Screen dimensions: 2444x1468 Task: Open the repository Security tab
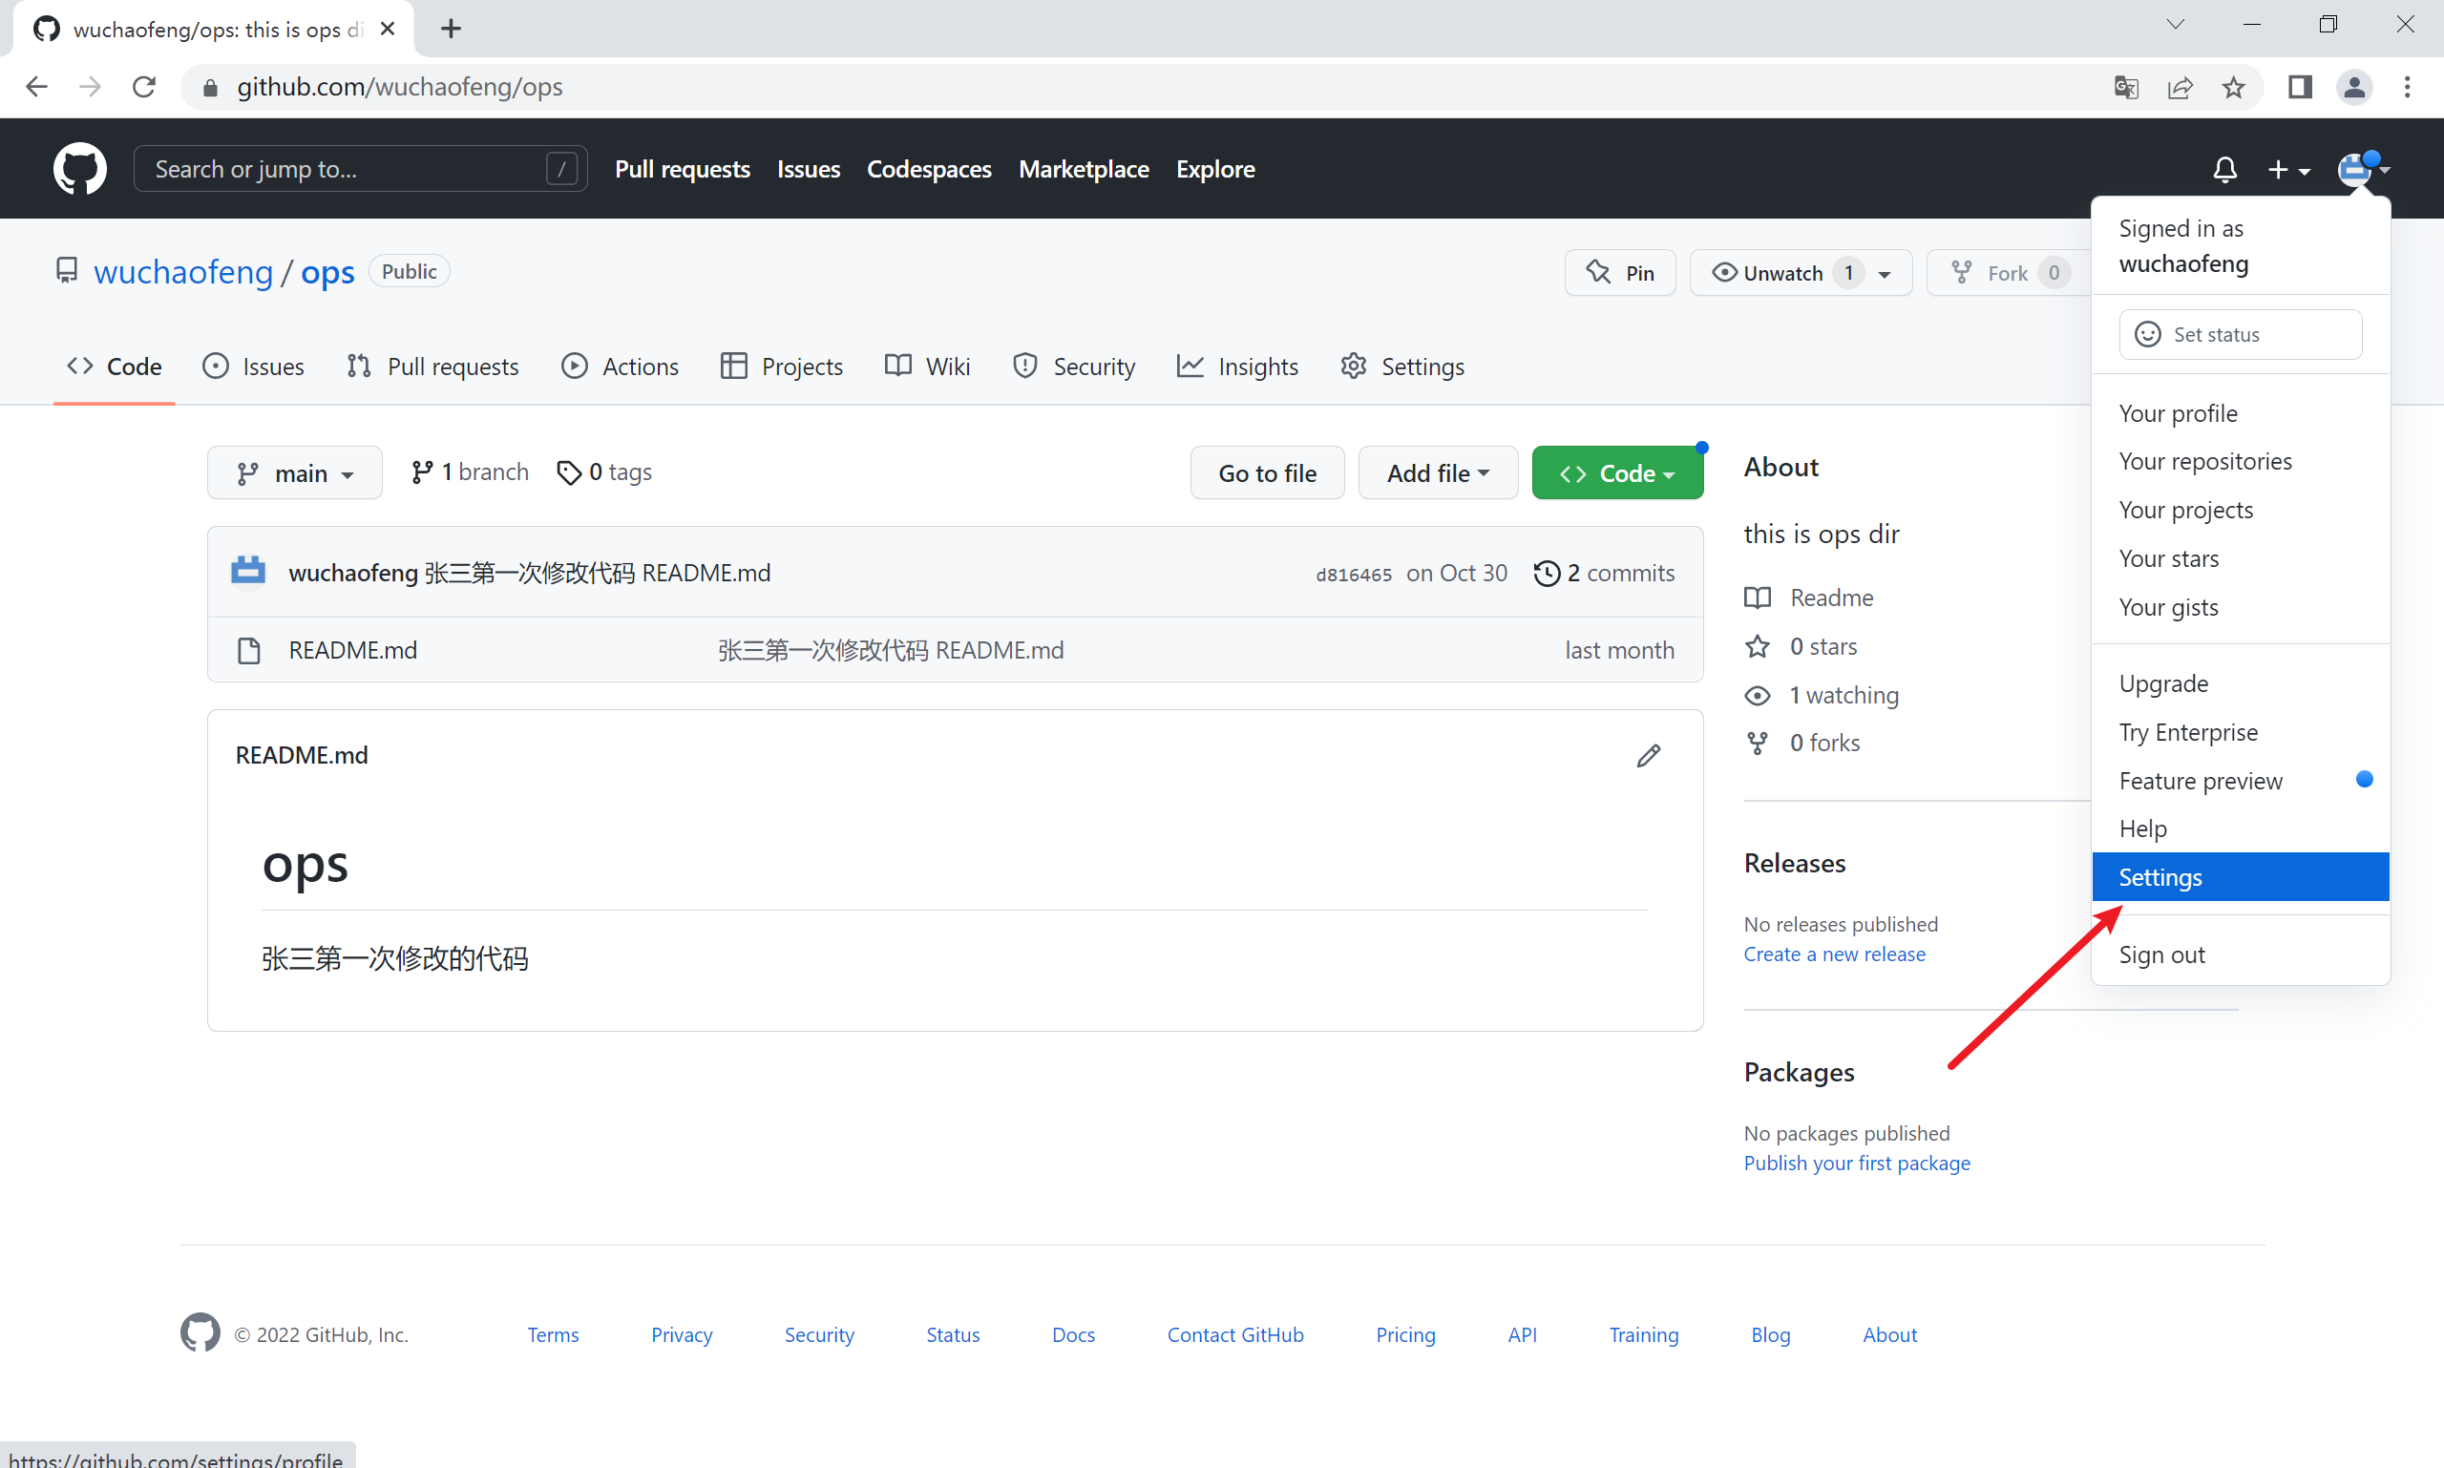[1074, 366]
